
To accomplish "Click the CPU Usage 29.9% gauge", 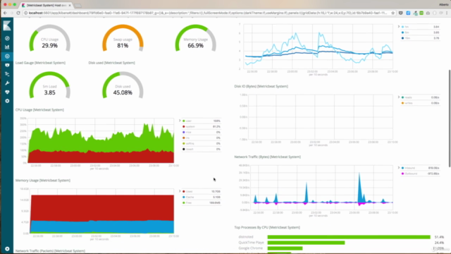I will (x=50, y=38).
